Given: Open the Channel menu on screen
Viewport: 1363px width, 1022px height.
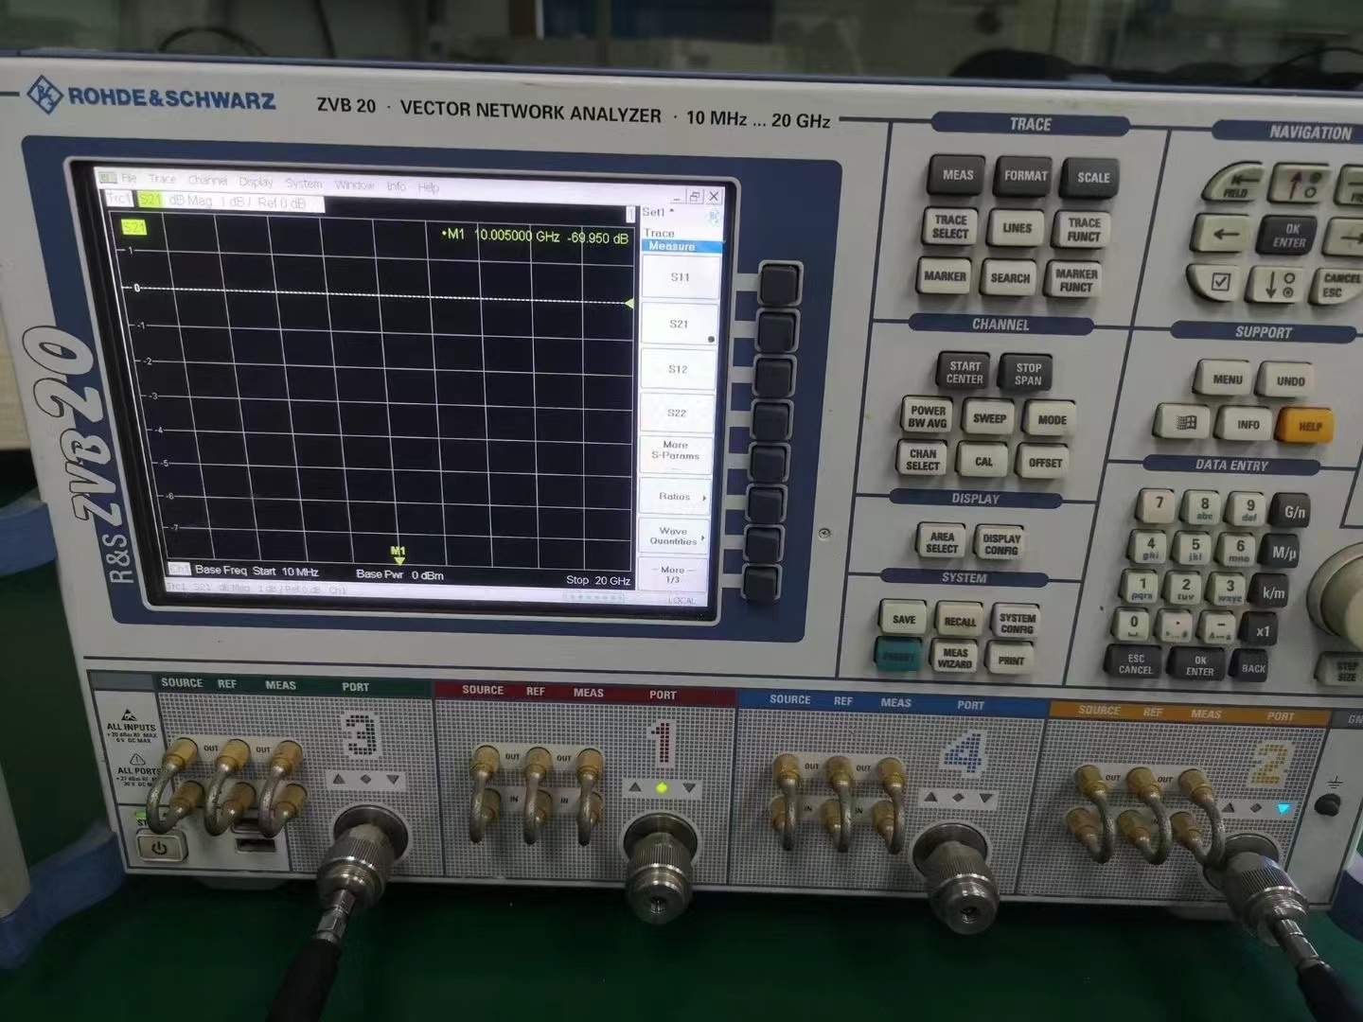Looking at the screenshot, I should click(207, 180).
